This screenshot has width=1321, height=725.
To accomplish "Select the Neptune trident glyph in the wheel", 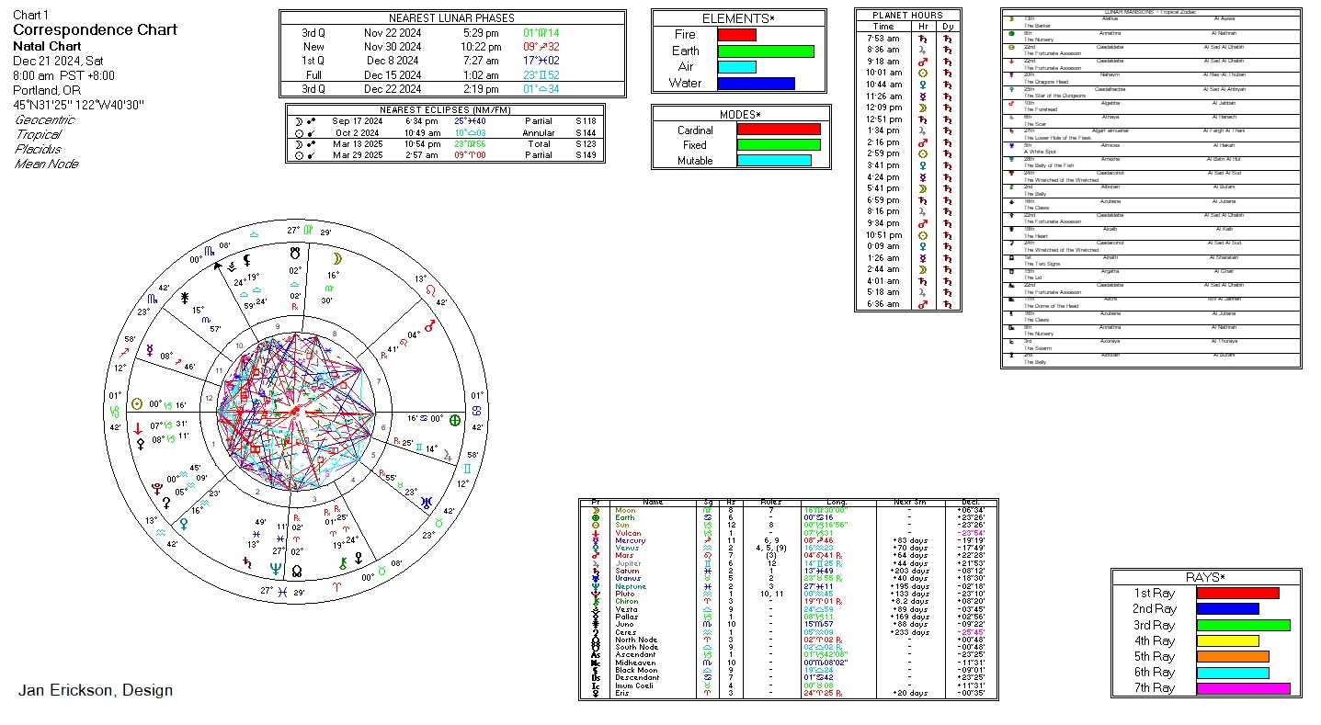I will click(275, 569).
